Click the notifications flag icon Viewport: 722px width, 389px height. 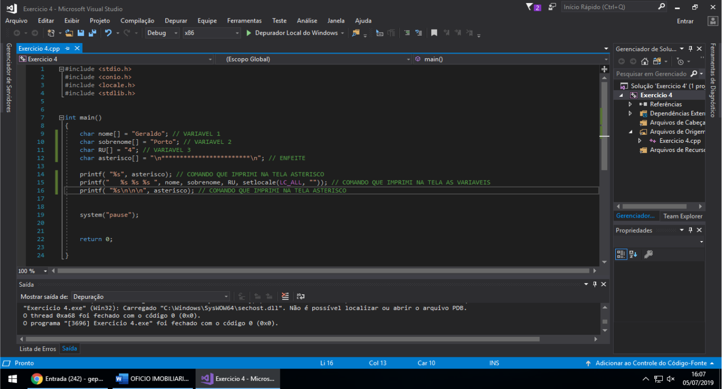530,7
